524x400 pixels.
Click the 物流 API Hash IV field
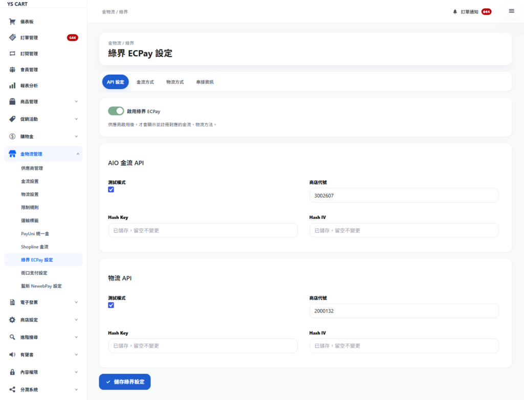tap(404, 346)
